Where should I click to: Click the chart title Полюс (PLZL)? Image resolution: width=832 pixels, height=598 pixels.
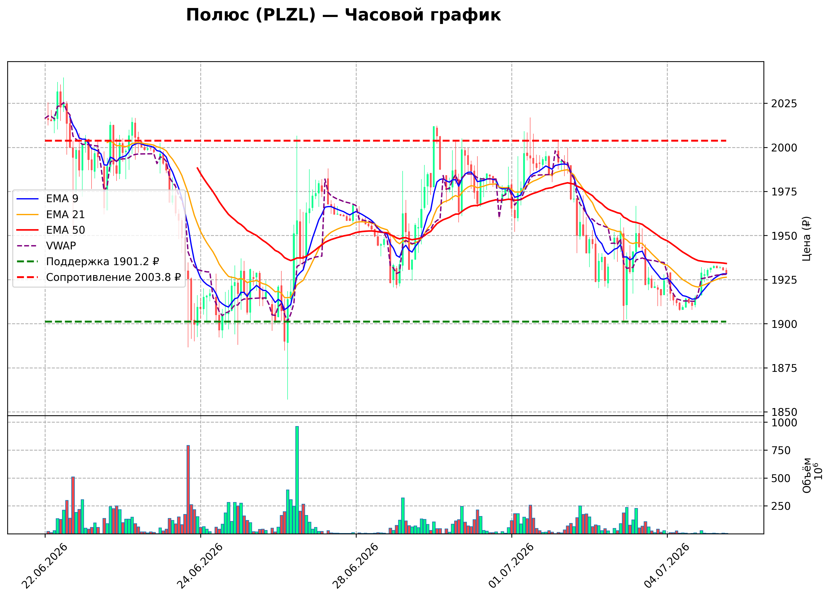point(343,15)
